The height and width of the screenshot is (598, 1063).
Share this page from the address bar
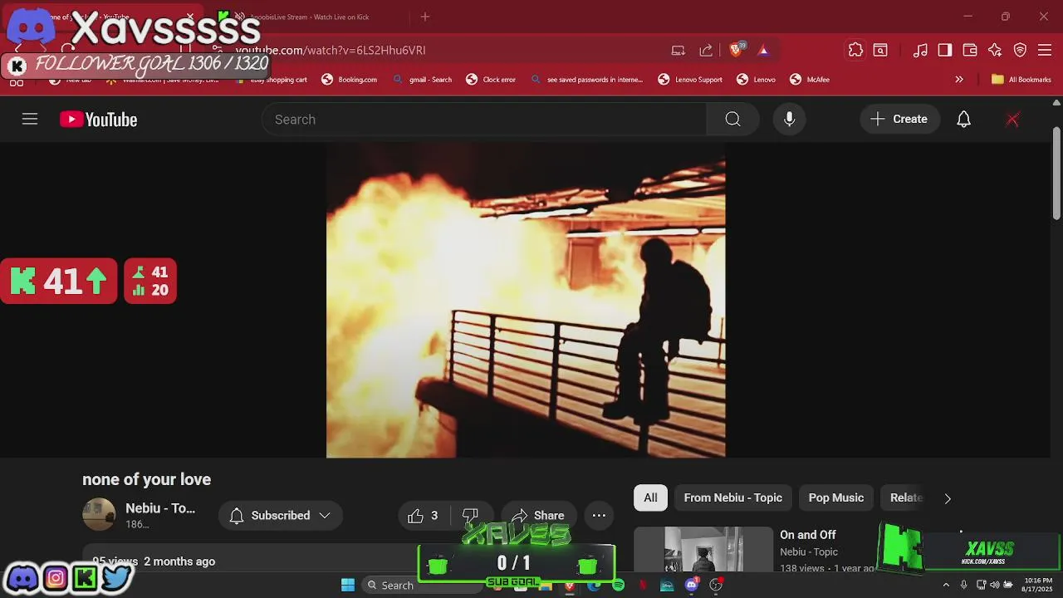pyautogui.click(x=706, y=51)
